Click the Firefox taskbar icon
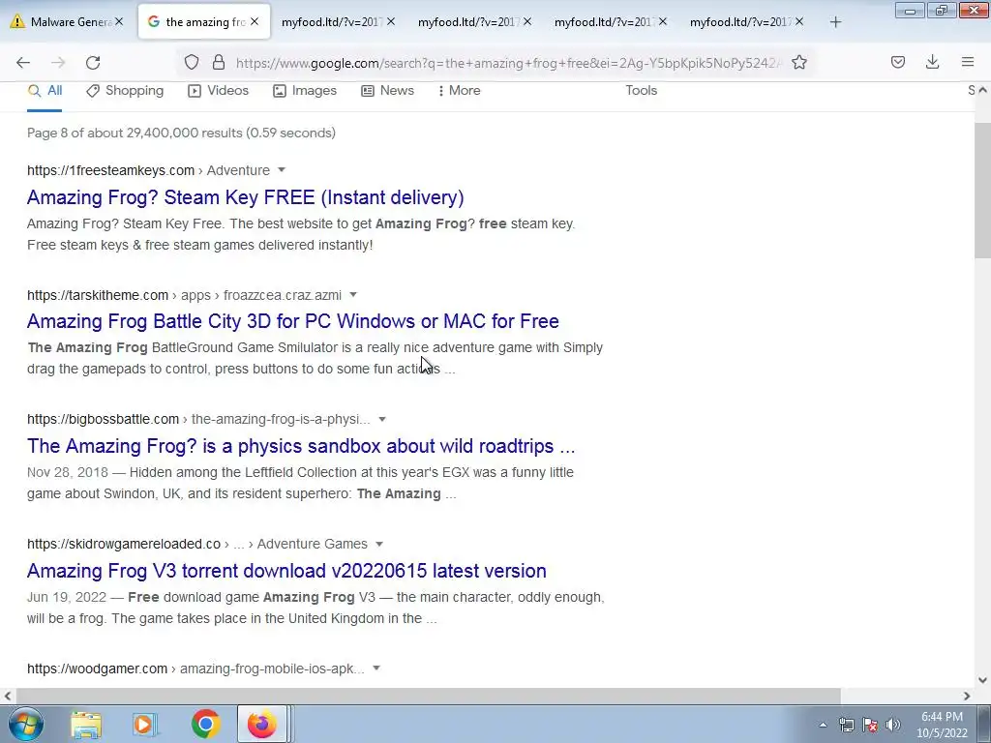 (261, 724)
